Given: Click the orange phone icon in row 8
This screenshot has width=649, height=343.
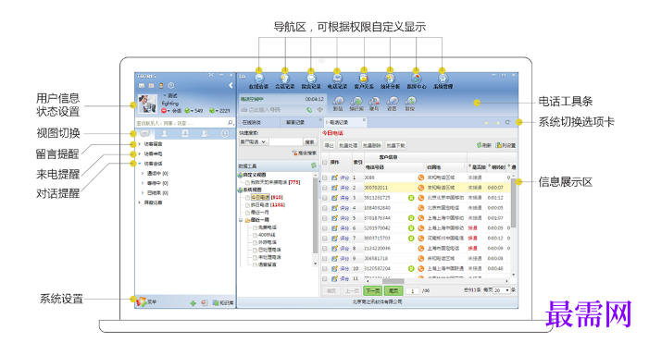Looking at the screenshot, I should (x=421, y=248).
